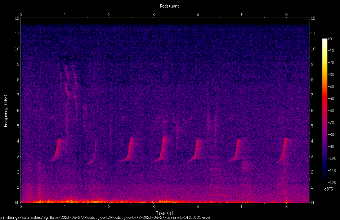Click the -60 value on dBFS scale

click(x=331, y=111)
